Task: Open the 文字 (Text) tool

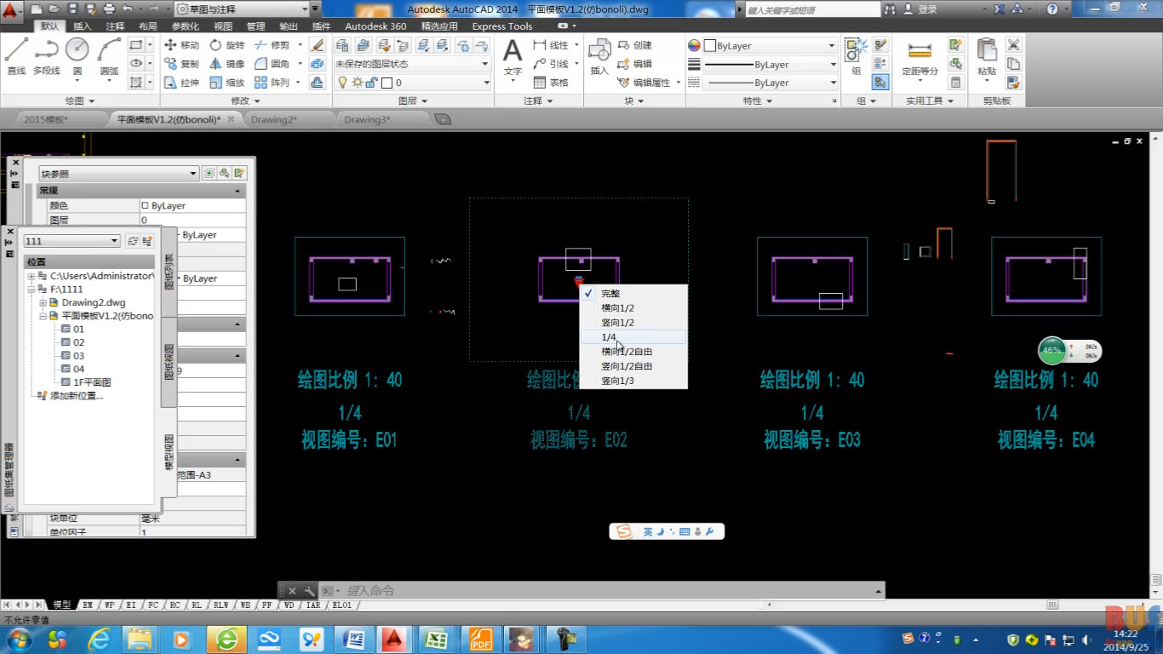Action: [513, 58]
